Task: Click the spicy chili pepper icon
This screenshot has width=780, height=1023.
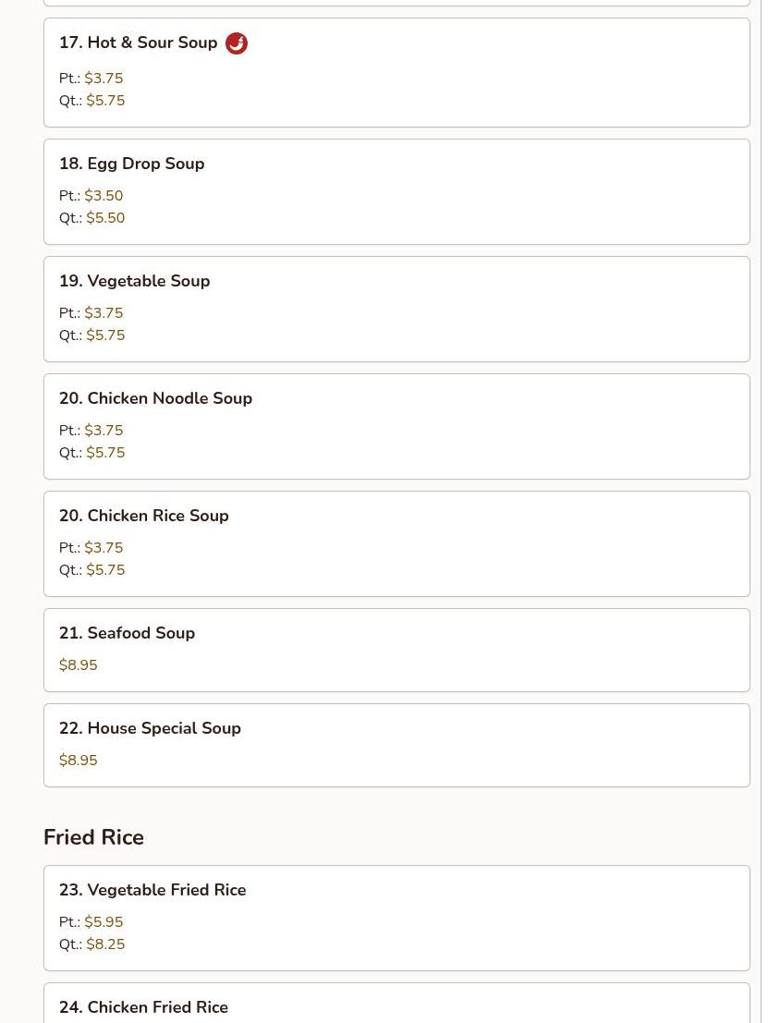Action: (x=237, y=43)
